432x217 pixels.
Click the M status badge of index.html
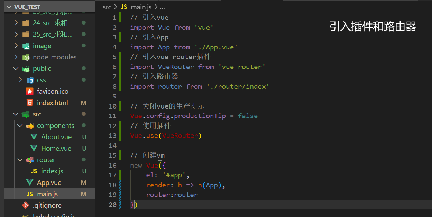click(83, 103)
